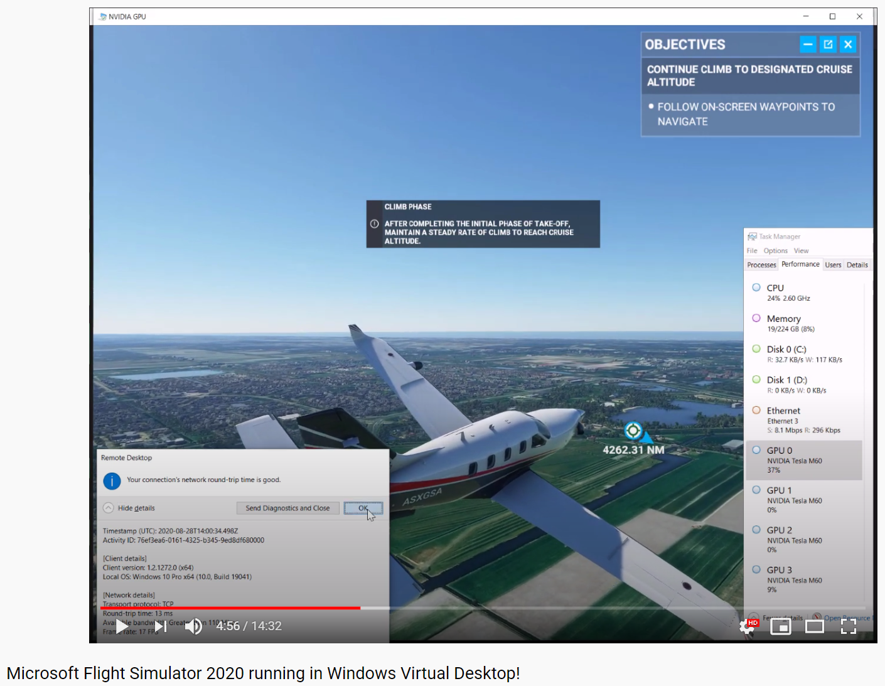885x686 pixels.
Task: Select GPU 1 entry
Action: click(803, 500)
